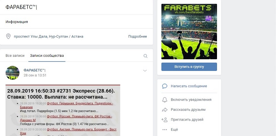
Task: Open Написать сообщение link
Action: pyautogui.click(x=189, y=86)
